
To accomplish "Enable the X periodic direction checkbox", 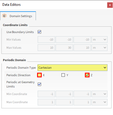I will pos(39,75).
